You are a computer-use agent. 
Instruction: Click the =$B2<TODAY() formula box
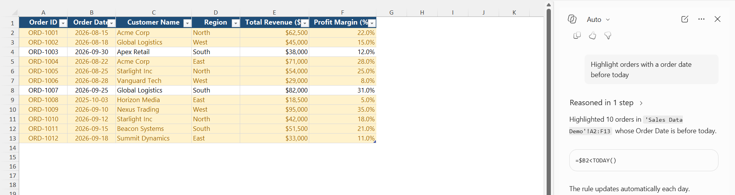pos(644,160)
